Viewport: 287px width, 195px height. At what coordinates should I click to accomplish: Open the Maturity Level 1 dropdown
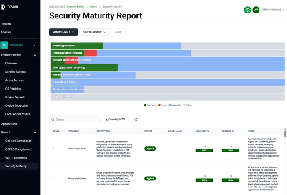tap(63, 32)
